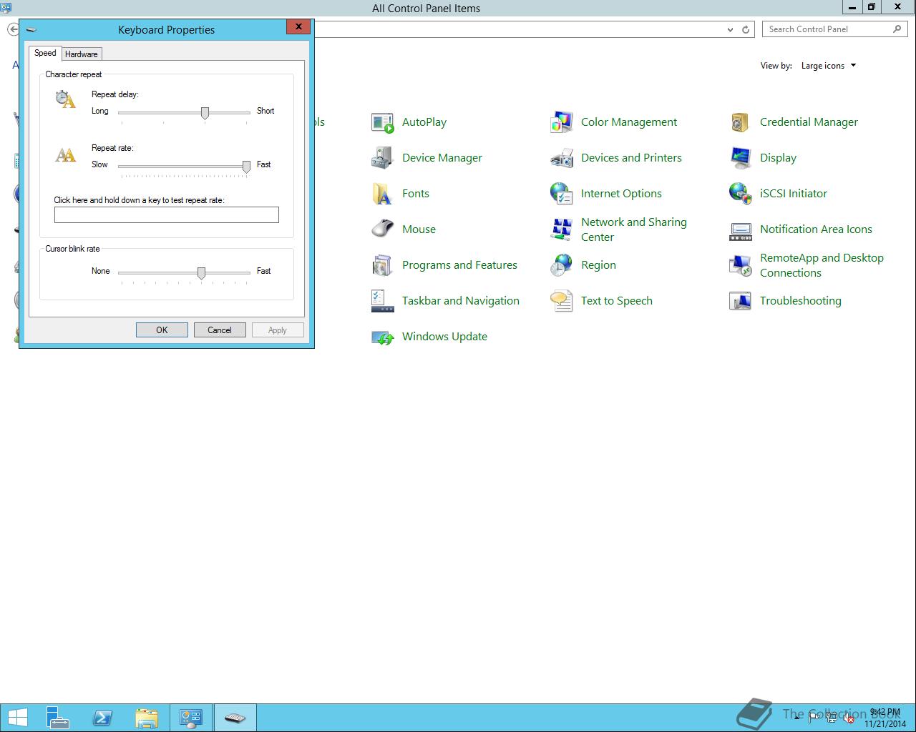Select the Speed tab
The image size is (916, 732).
click(45, 53)
